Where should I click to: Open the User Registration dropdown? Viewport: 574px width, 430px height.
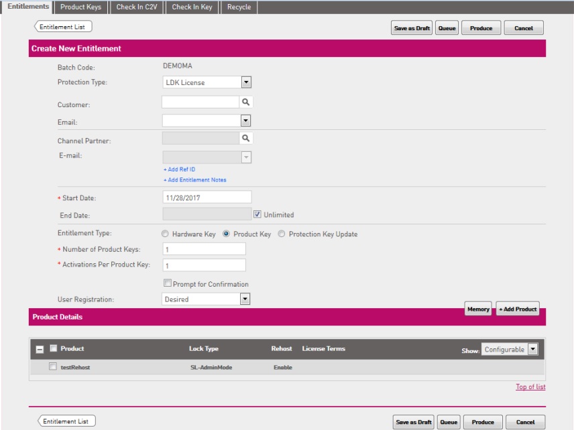point(245,299)
